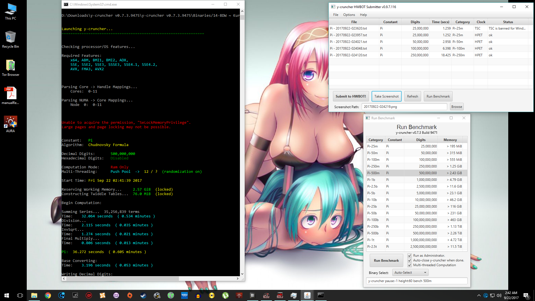This screenshot has height=301, width=535.
Task: Click the taskbar clock and date
Action: coord(511,295)
